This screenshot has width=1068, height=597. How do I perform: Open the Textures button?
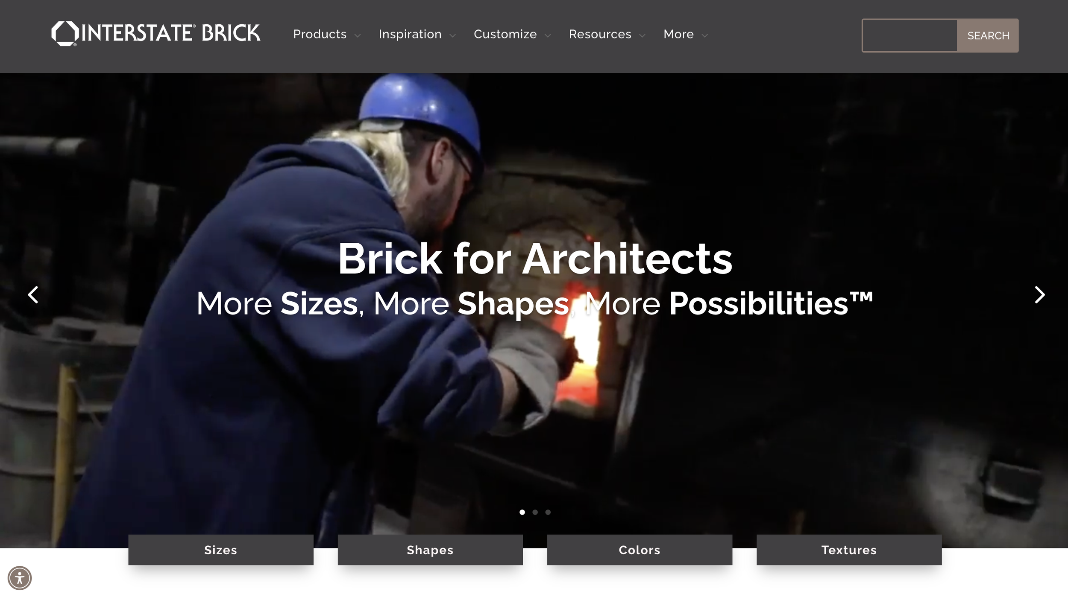[849, 550]
